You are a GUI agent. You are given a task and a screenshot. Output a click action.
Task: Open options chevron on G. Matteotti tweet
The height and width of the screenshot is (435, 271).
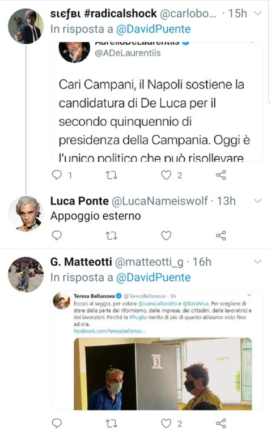258,262
